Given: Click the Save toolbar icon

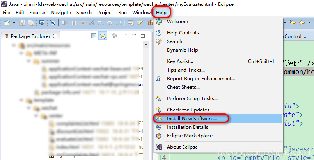Looking at the screenshot, I should [x=22, y=23].
